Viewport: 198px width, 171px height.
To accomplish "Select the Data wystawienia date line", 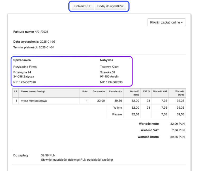I will 34,42.
